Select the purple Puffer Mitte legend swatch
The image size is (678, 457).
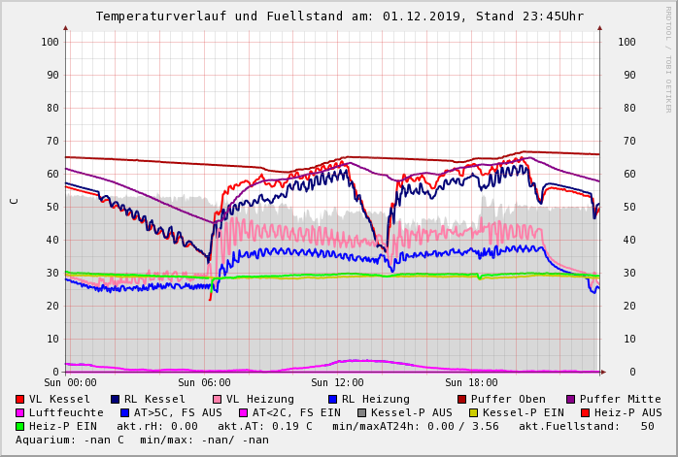(x=570, y=399)
